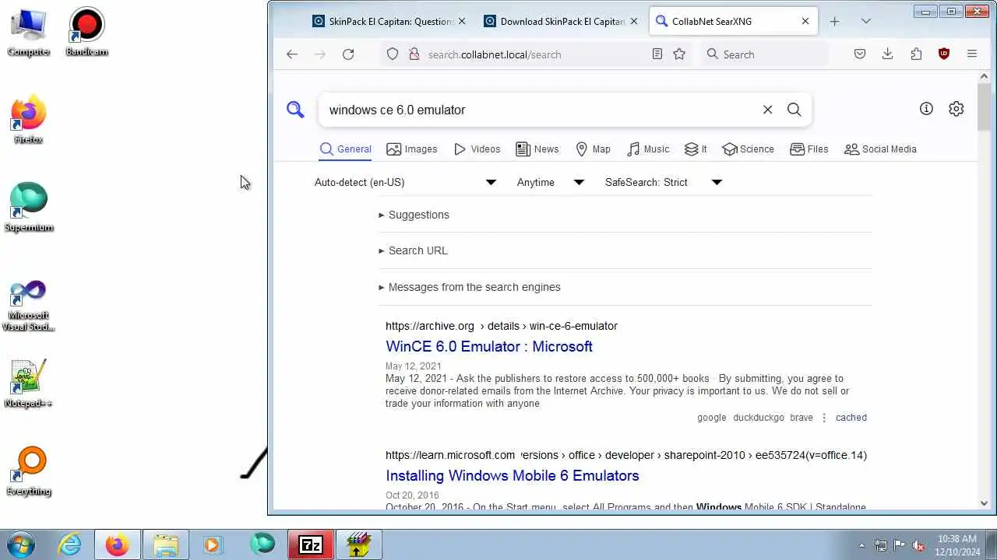Click the archive.org result URL
The image size is (997, 560).
coord(502,326)
